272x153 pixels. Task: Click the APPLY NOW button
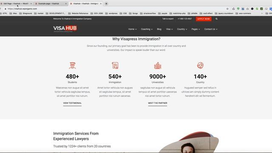click(x=204, y=19)
